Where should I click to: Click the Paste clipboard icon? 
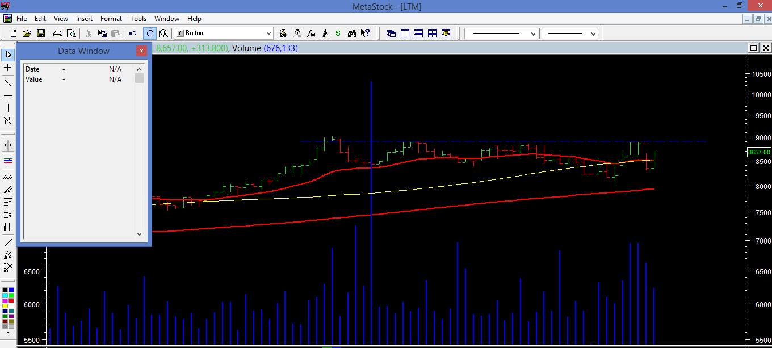click(116, 33)
